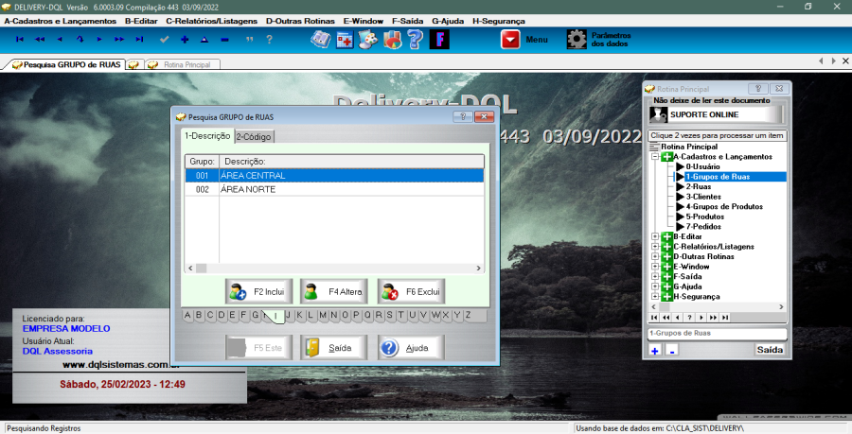Click the purple F icon in toolbar
This screenshot has height=434, width=852.
[439, 40]
